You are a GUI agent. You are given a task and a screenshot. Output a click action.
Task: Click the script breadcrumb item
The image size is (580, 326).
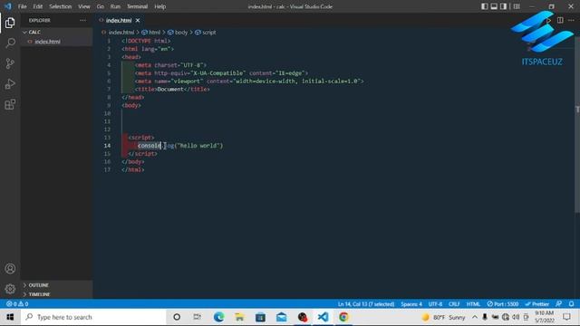point(206,33)
